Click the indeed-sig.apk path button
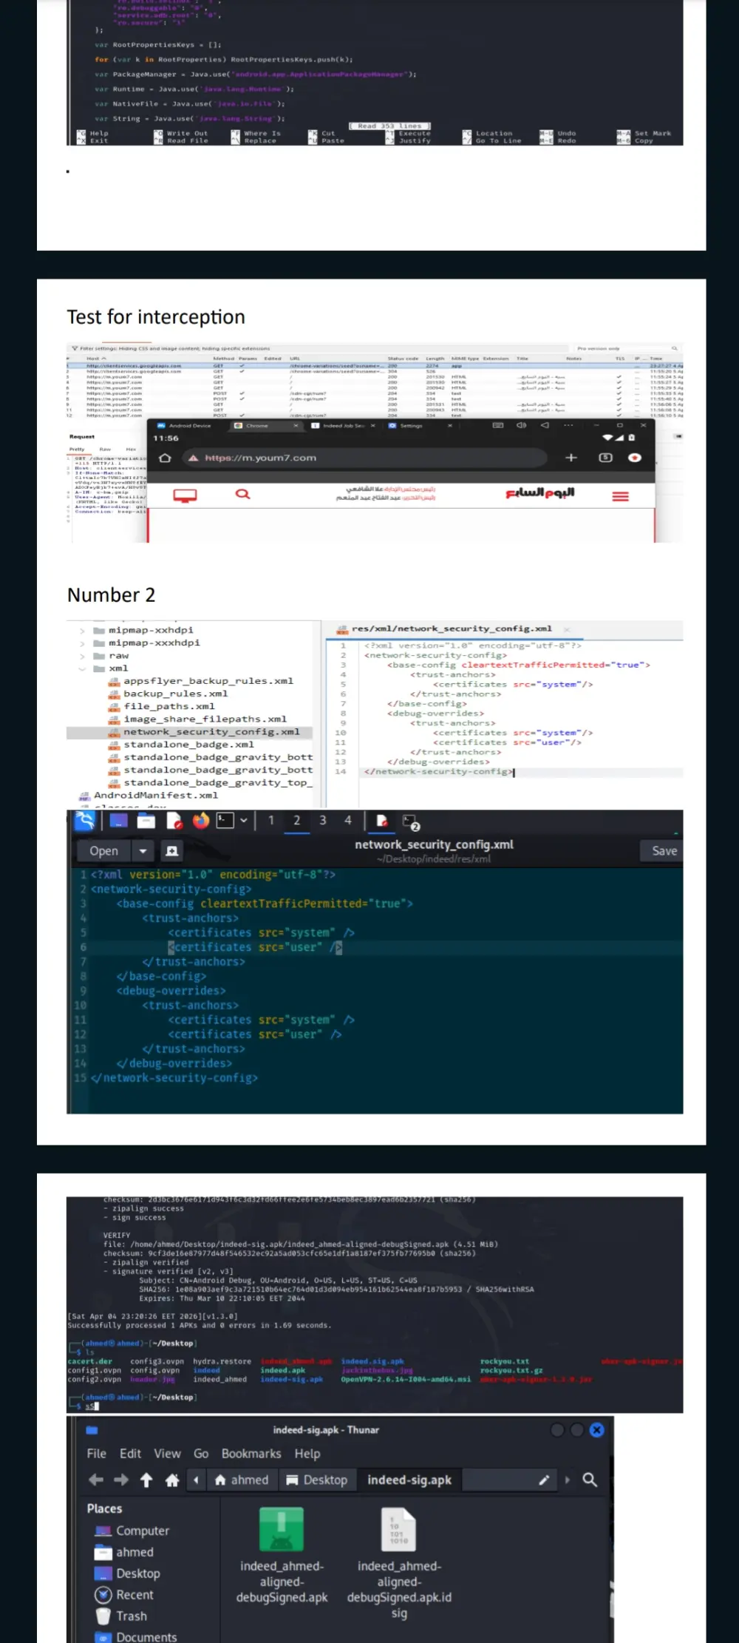Screen dimensions: 739x1643 (409, 1480)
